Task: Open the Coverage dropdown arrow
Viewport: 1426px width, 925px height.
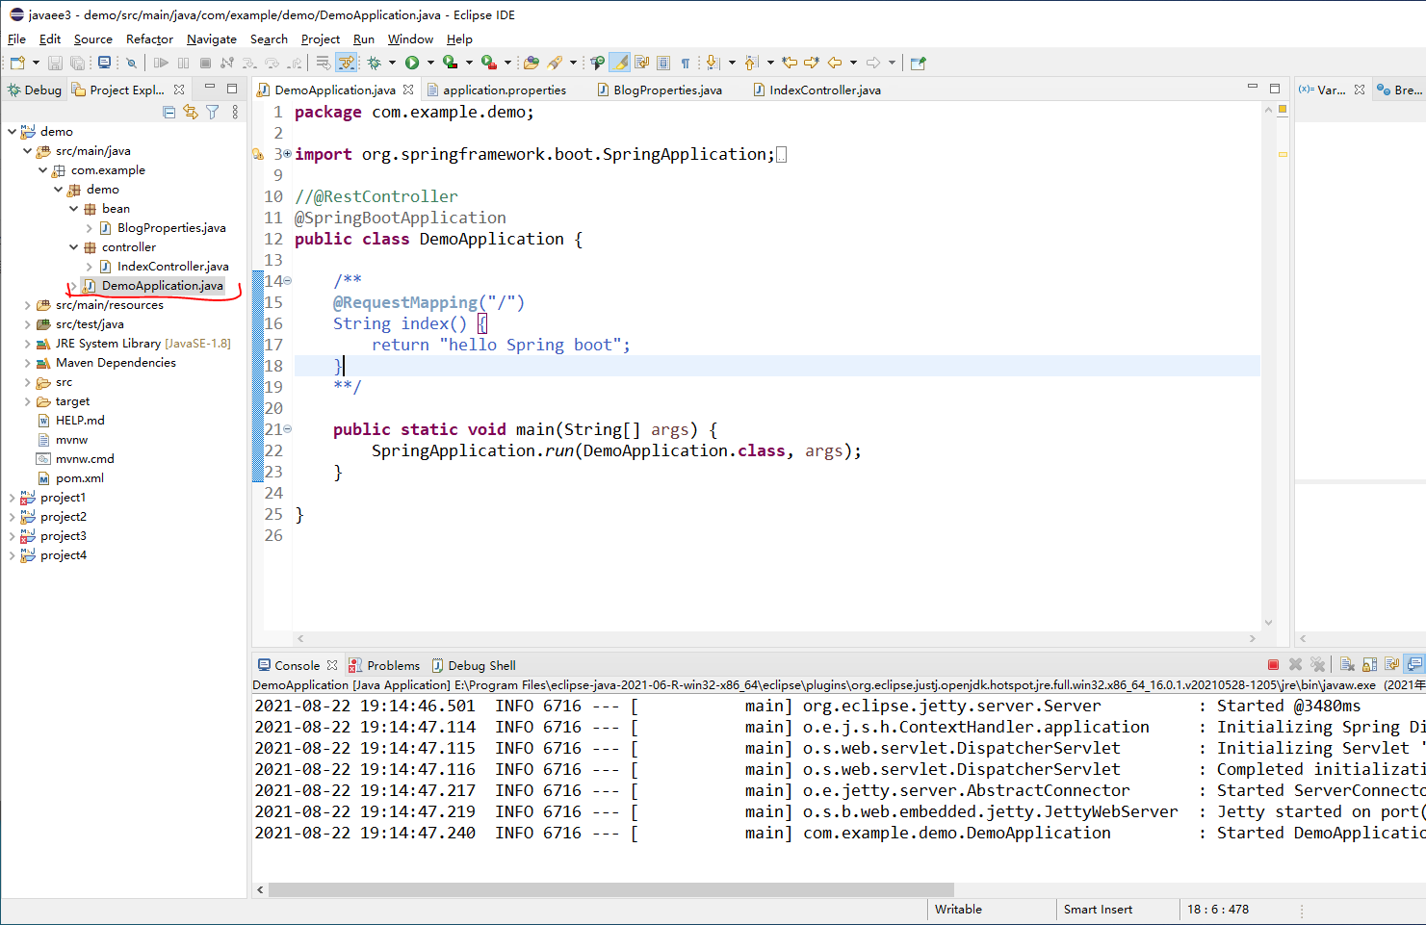Action: pyautogui.click(x=469, y=63)
